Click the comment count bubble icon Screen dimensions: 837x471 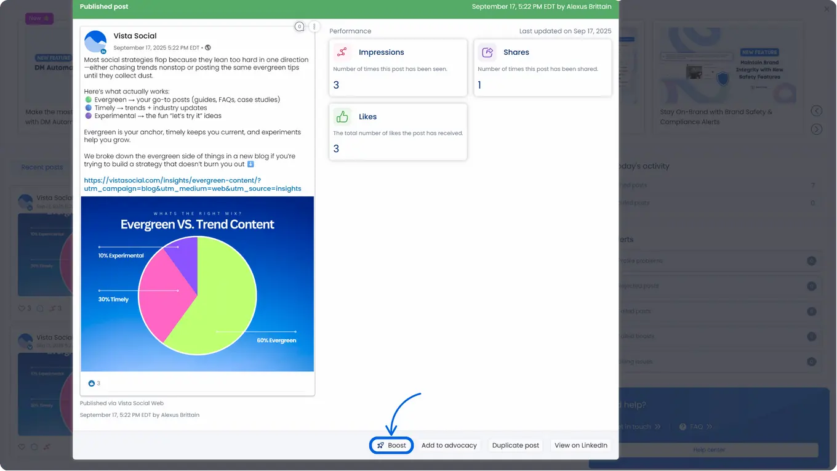(299, 26)
